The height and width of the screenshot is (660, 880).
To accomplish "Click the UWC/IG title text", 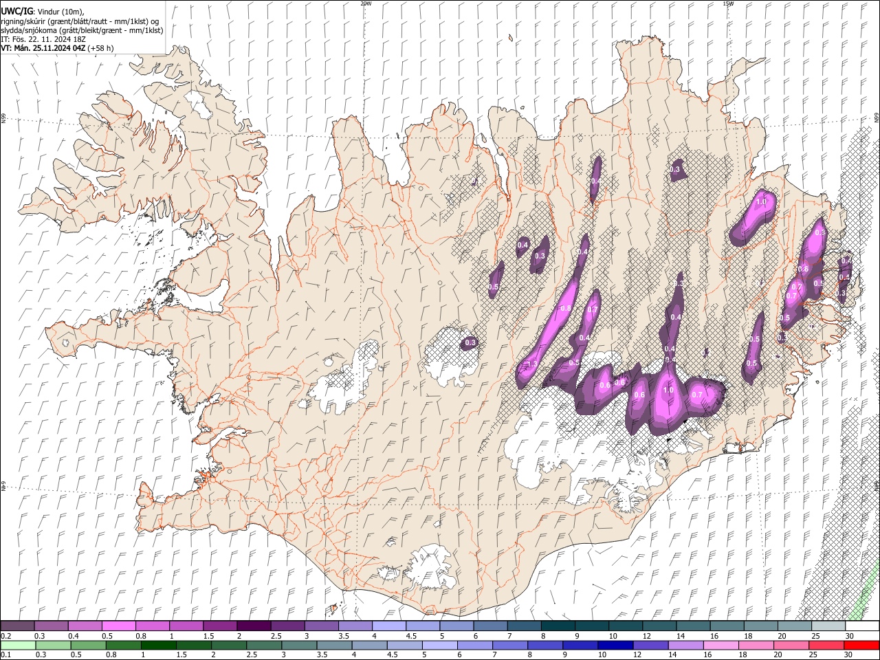I will coord(17,12).
